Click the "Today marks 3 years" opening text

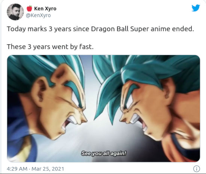click(39, 29)
